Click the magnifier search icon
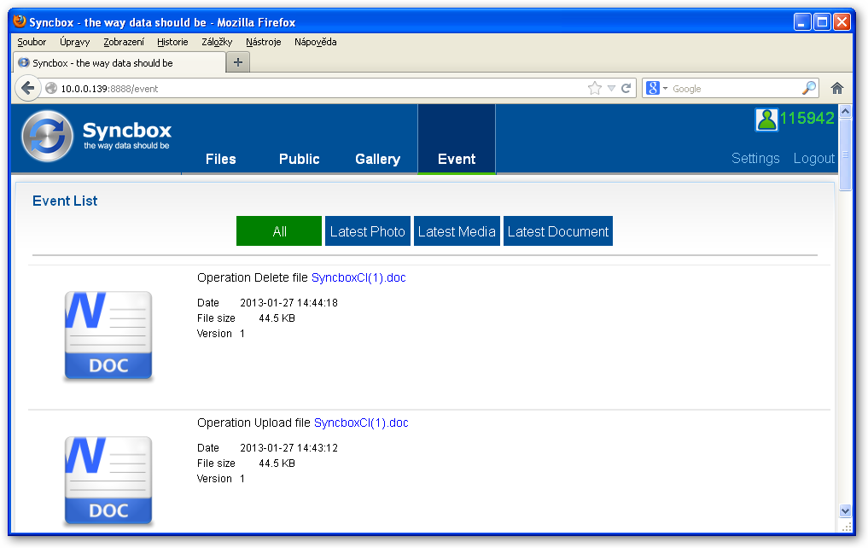Viewport: 868px width, 548px height. (x=809, y=88)
